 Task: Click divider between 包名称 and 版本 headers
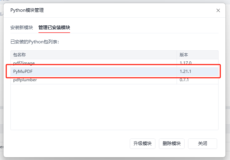(x=177, y=55)
